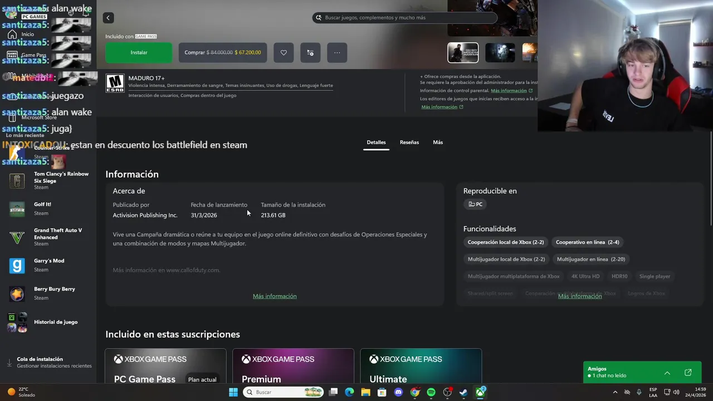Select the Xbox Game Pass Ultimate card
Image resolution: width=713 pixels, height=401 pixels.
click(421, 366)
